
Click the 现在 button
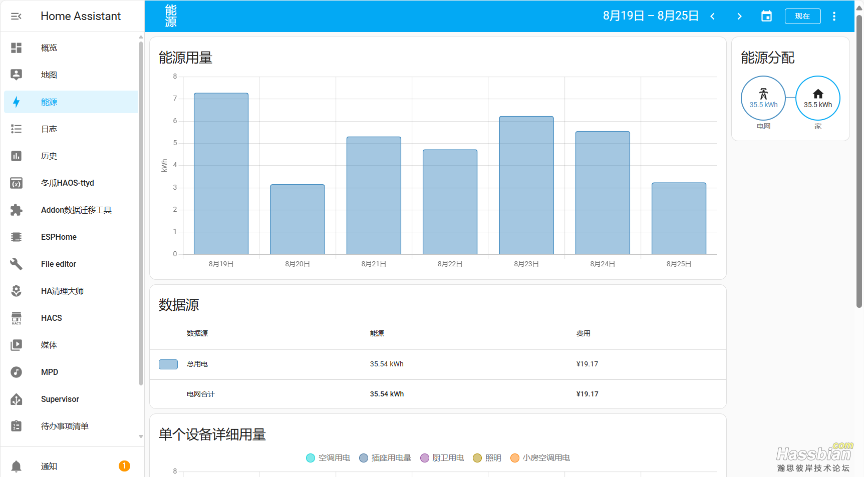coord(802,16)
